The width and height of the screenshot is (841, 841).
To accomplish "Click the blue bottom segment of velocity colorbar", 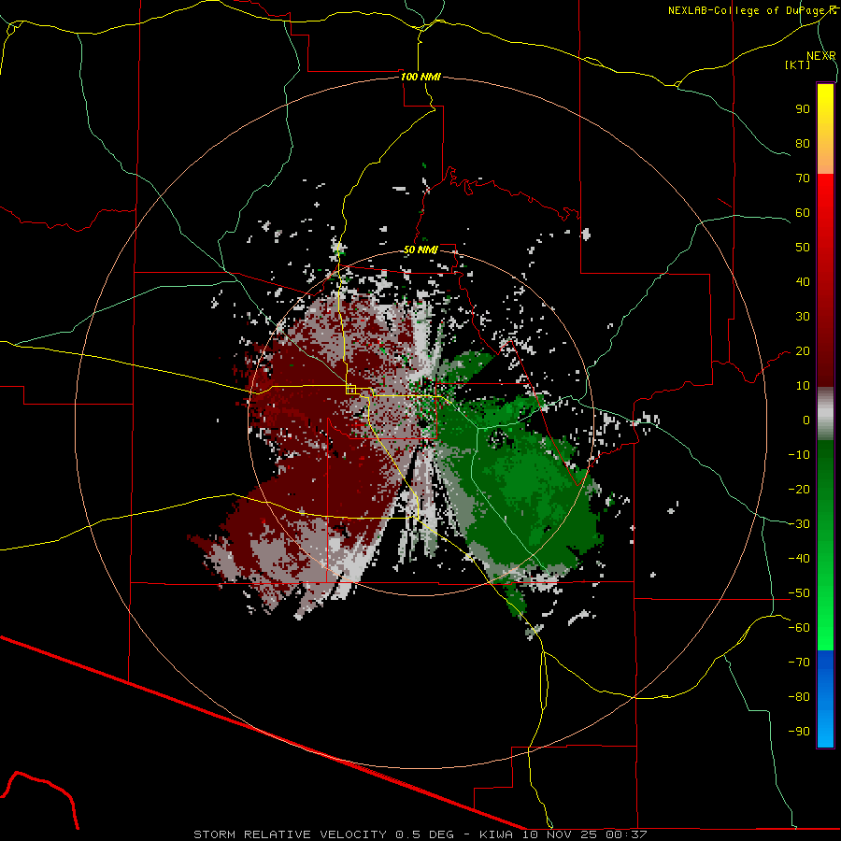I will click(x=825, y=699).
